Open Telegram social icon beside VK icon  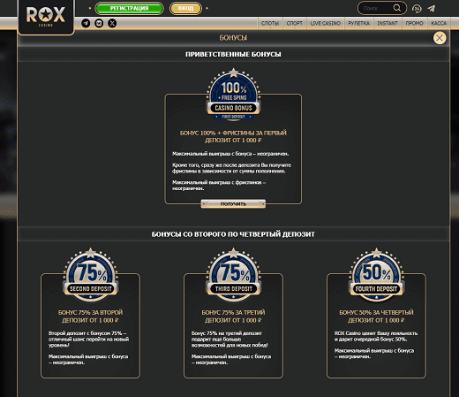[x=86, y=23]
